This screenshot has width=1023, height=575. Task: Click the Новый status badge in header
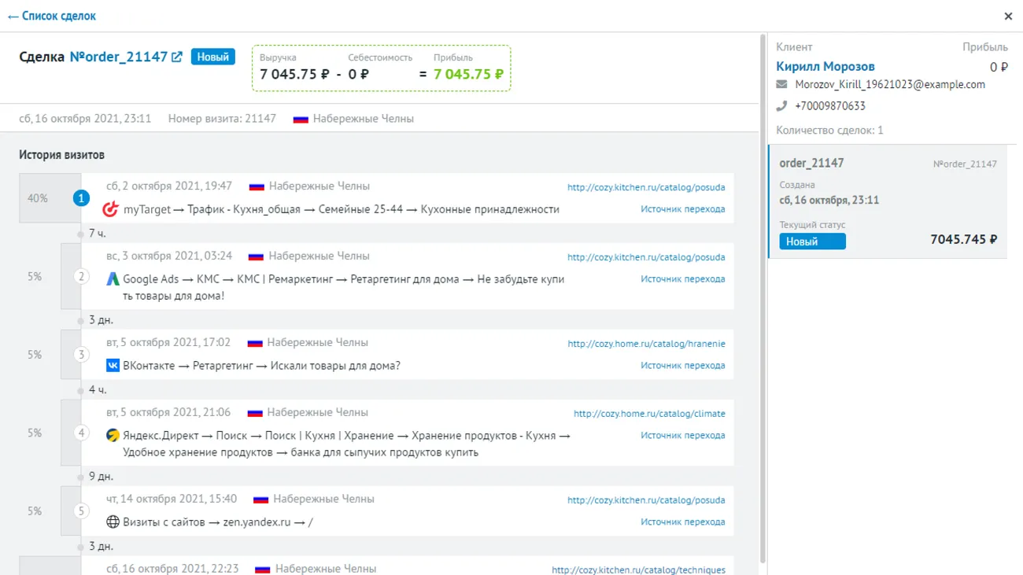(212, 57)
